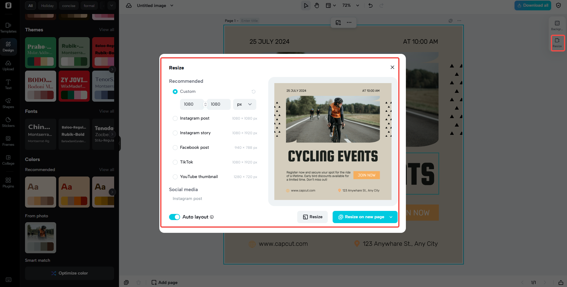
Task: Expand the filter tags chevron beside formal
Action: (x=112, y=5)
